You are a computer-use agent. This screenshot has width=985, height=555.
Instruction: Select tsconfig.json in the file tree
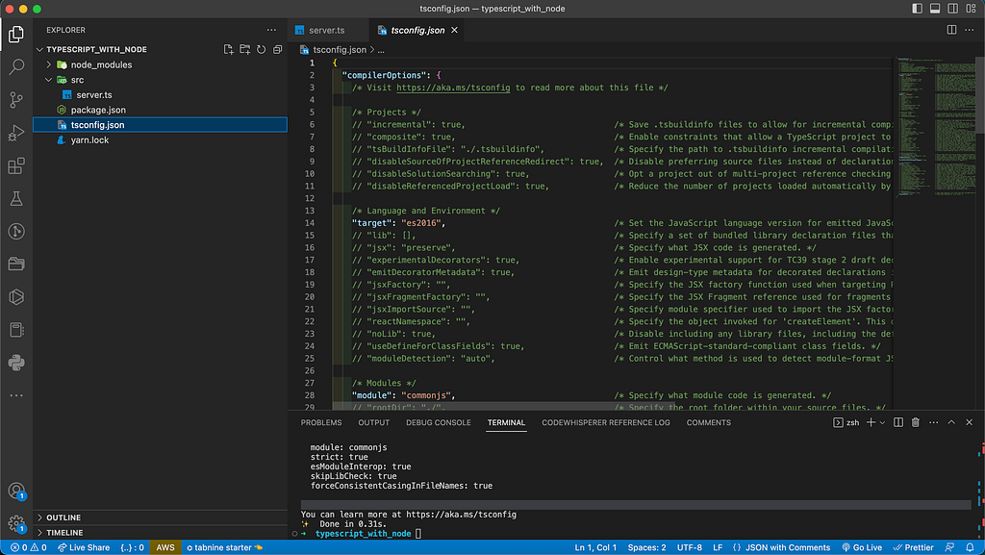[161, 125]
